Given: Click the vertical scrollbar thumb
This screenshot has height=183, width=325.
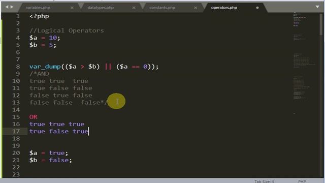Looking at the screenshot, I should point(321,25).
